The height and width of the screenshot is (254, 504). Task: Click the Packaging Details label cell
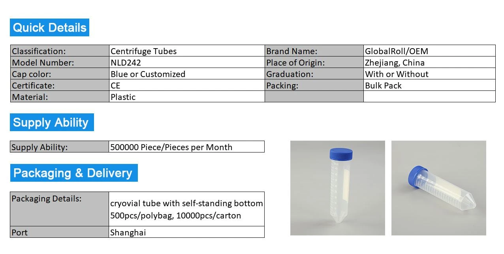click(60, 209)
